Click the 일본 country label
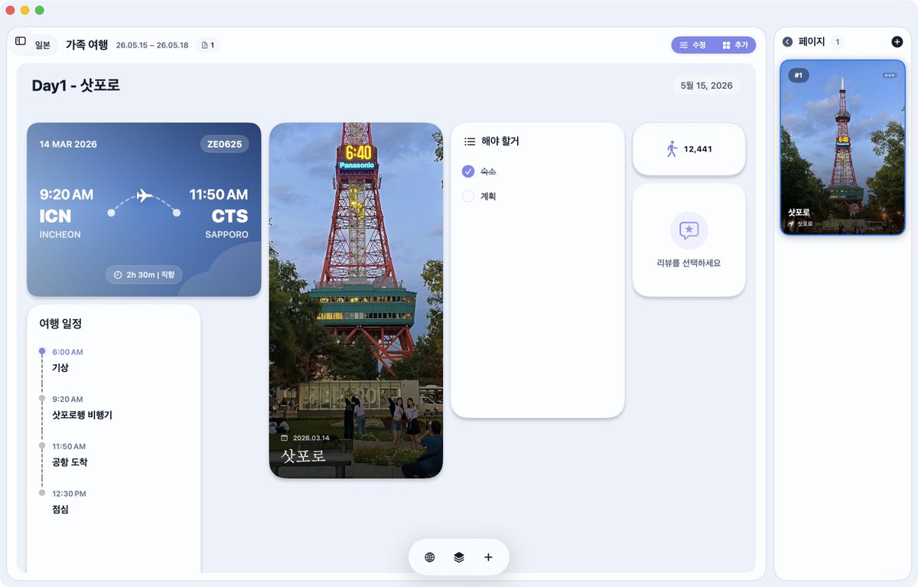918x587 pixels. tap(42, 45)
